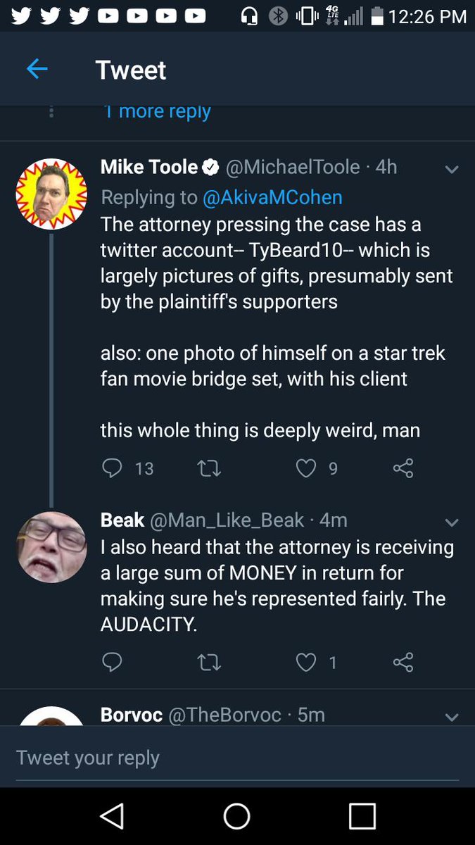Open dropdown chevron on Borvoc's tweet
This screenshot has height=845, width=475.
coord(452,717)
